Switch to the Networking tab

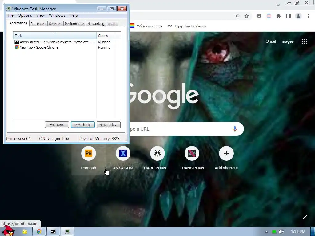point(96,24)
